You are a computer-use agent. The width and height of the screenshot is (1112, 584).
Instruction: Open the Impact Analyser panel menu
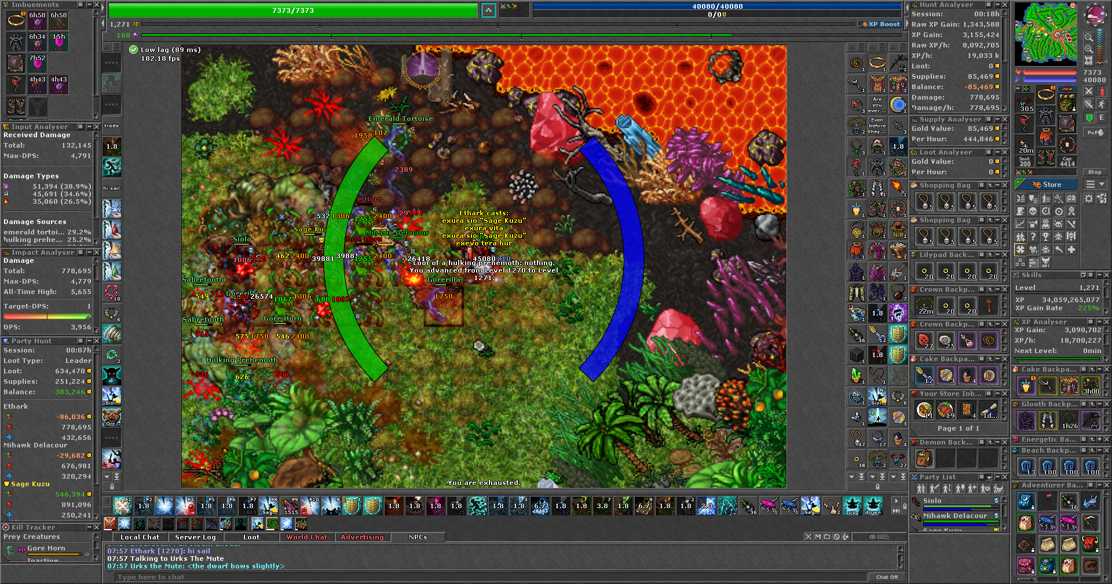tap(82, 252)
